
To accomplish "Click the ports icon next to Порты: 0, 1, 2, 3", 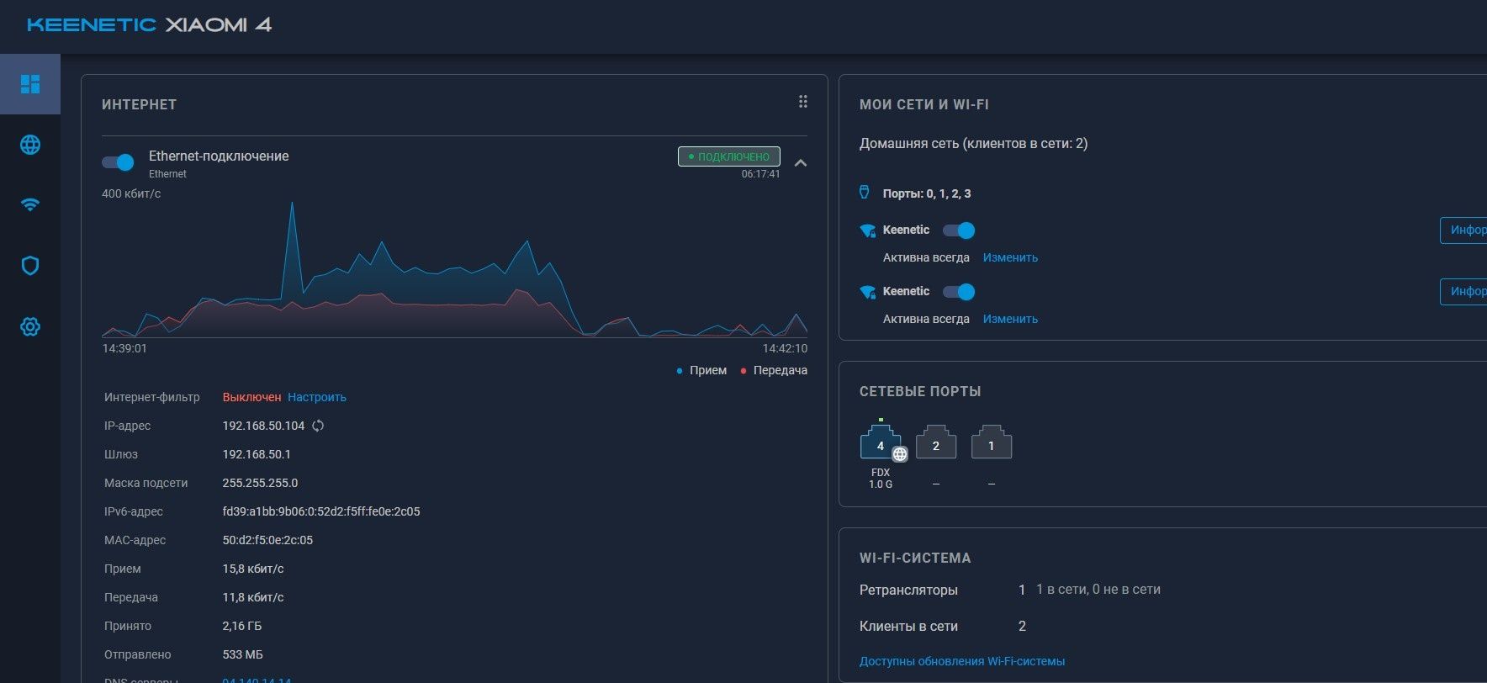I will coord(865,193).
